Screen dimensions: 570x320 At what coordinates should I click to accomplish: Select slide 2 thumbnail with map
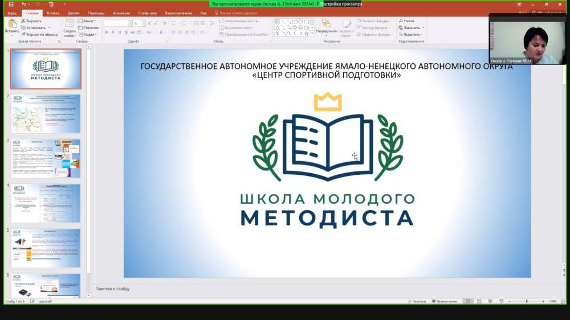[46, 114]
